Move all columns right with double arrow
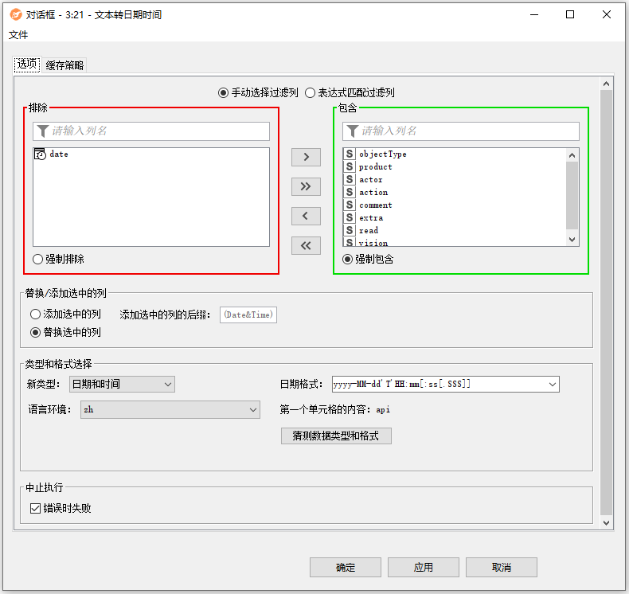This screenshot has width=629, height=594. (x=306, y=186)
